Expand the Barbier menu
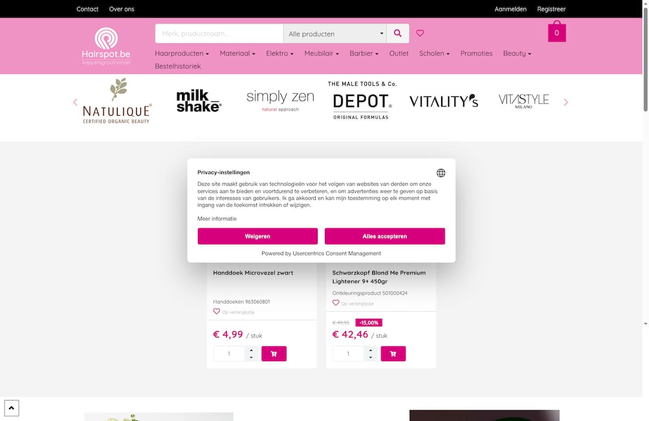This screenshot has width=649, height=421. pyautogui.click(x=364, y=53)
